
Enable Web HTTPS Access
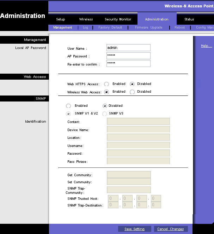pyautogui.click(x=106, y=84)
